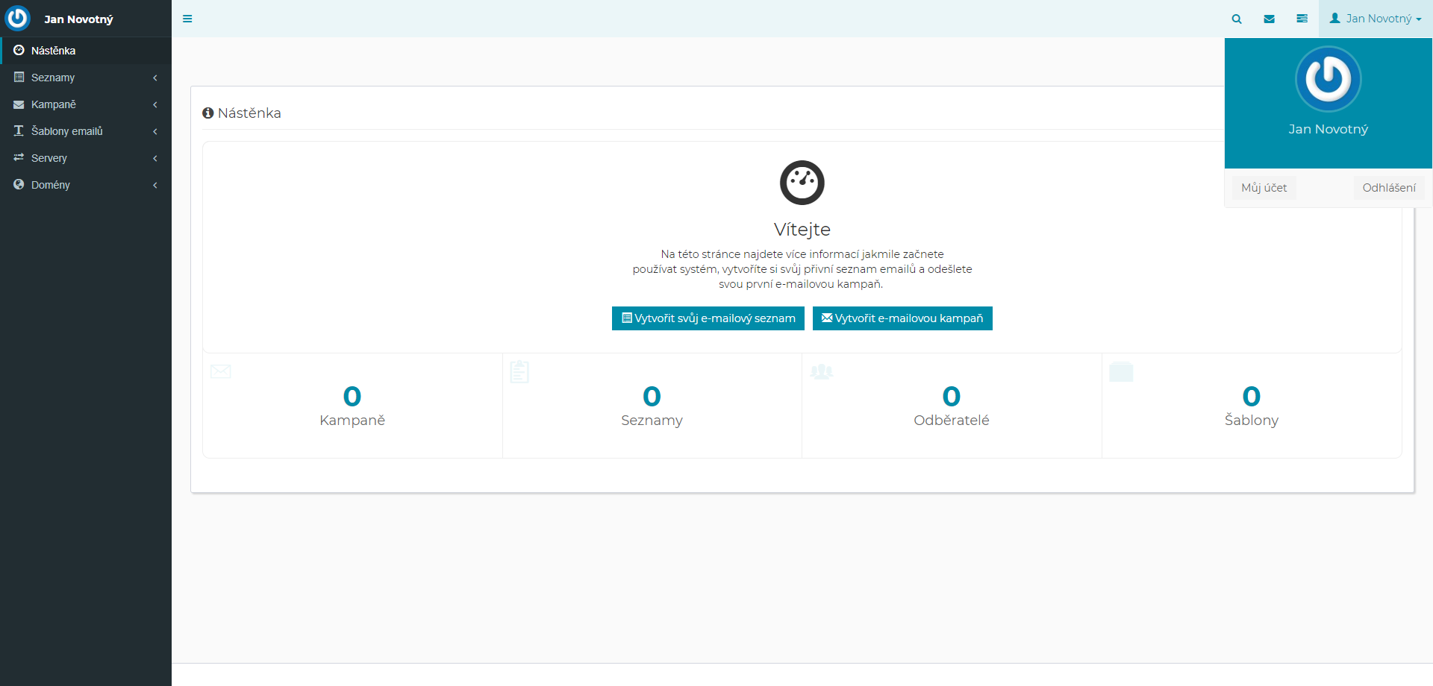Open search via the magnifier icon
The height and width of the screenshot is (686, 1433).
pyautogui.click(x=1237, y=19)
